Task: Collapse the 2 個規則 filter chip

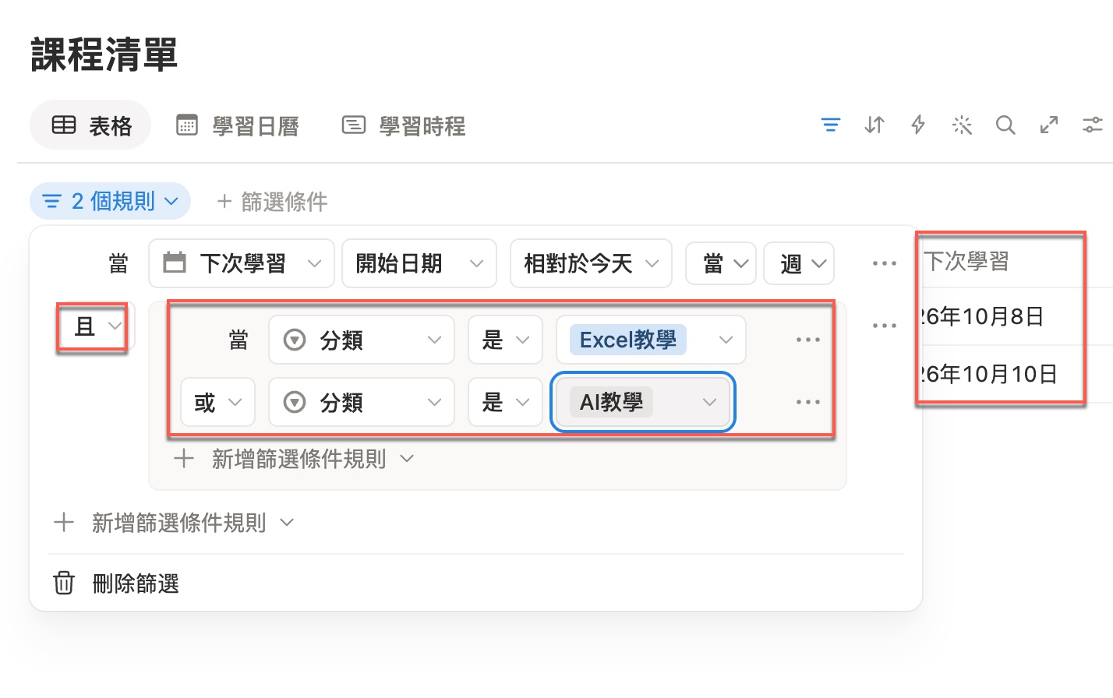Action: [x=110, y=201]
